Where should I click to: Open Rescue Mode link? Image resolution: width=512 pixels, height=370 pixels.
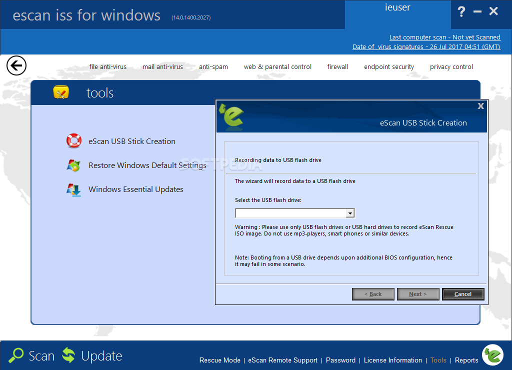(x=220, y=360)
